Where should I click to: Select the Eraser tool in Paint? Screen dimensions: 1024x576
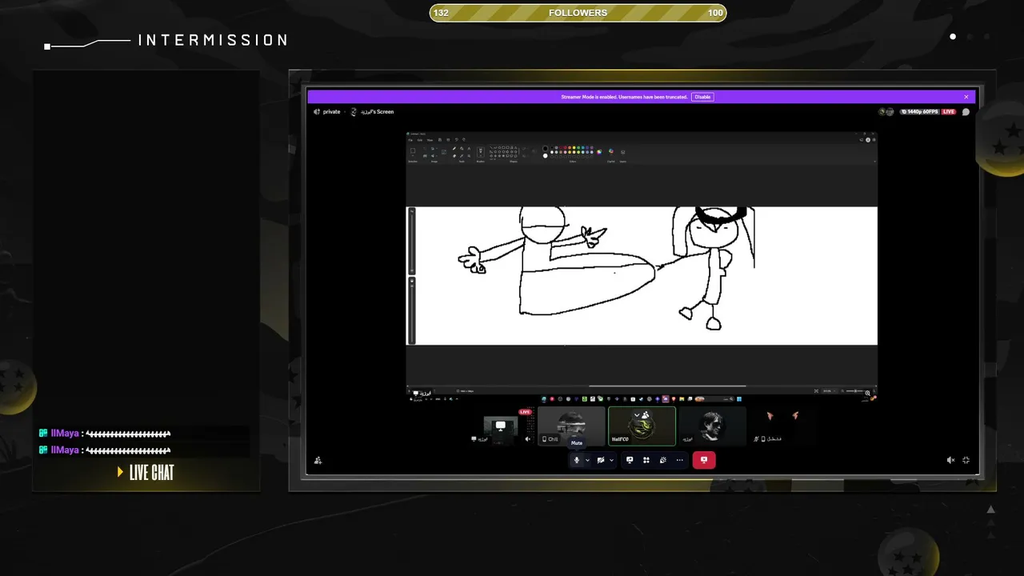(454, 155)
